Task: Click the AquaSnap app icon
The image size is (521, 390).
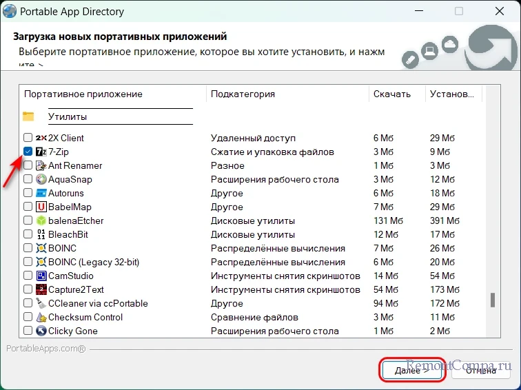Action: tap(41, 179)
